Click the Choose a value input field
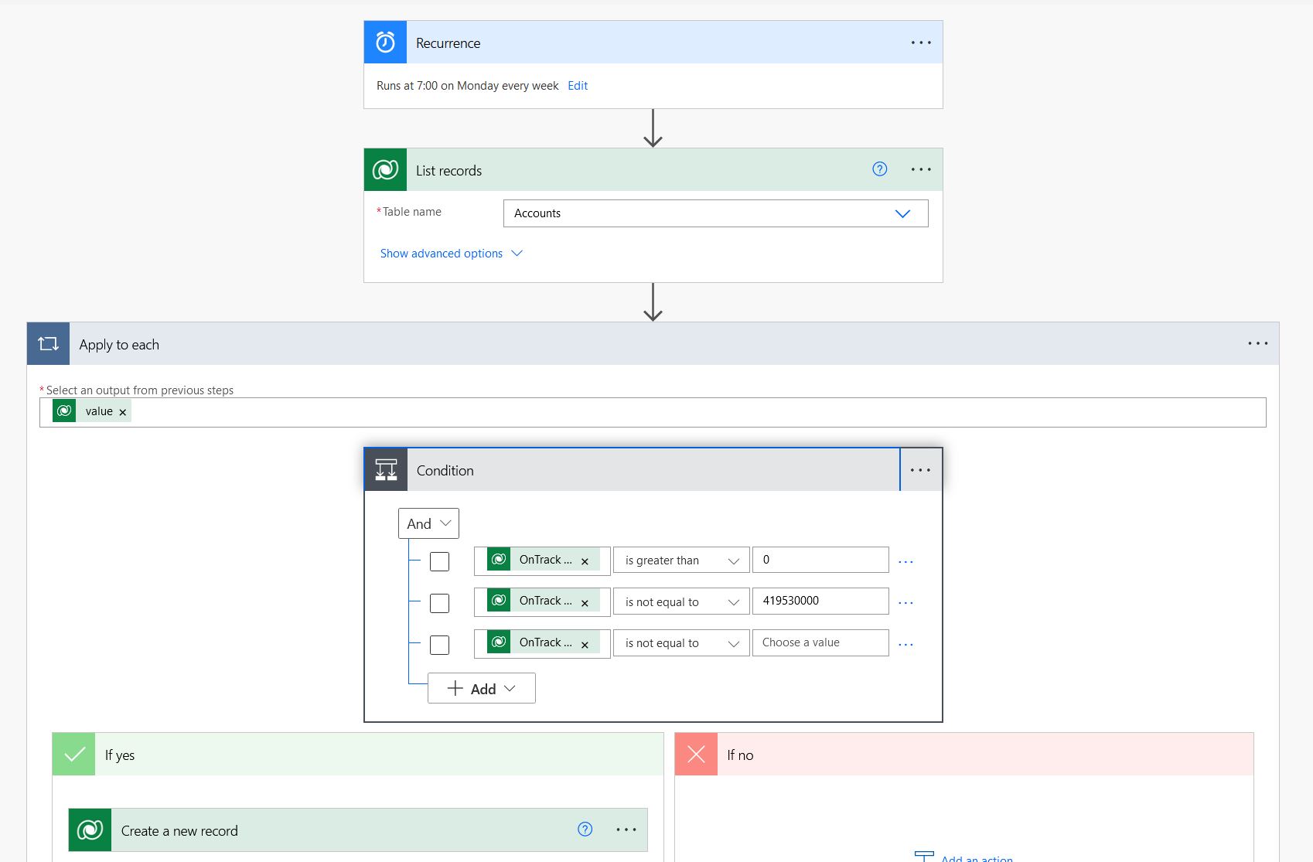 [820, 642]
